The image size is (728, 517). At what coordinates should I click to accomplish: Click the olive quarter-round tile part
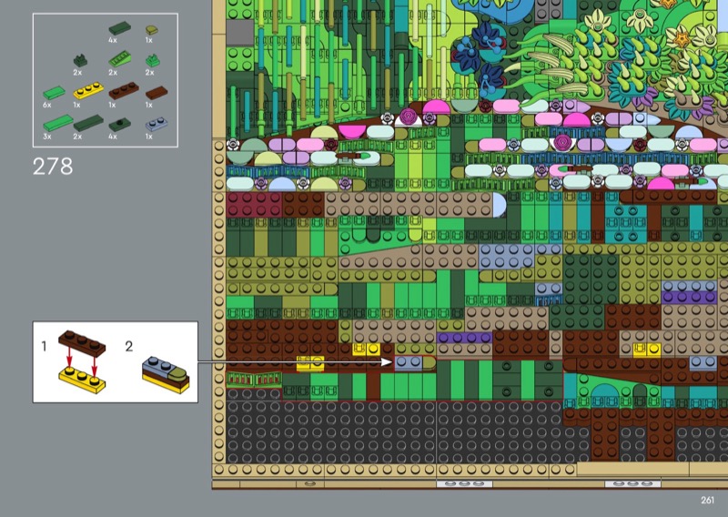(150, 29)
